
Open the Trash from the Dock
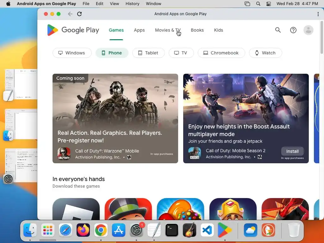294,230
